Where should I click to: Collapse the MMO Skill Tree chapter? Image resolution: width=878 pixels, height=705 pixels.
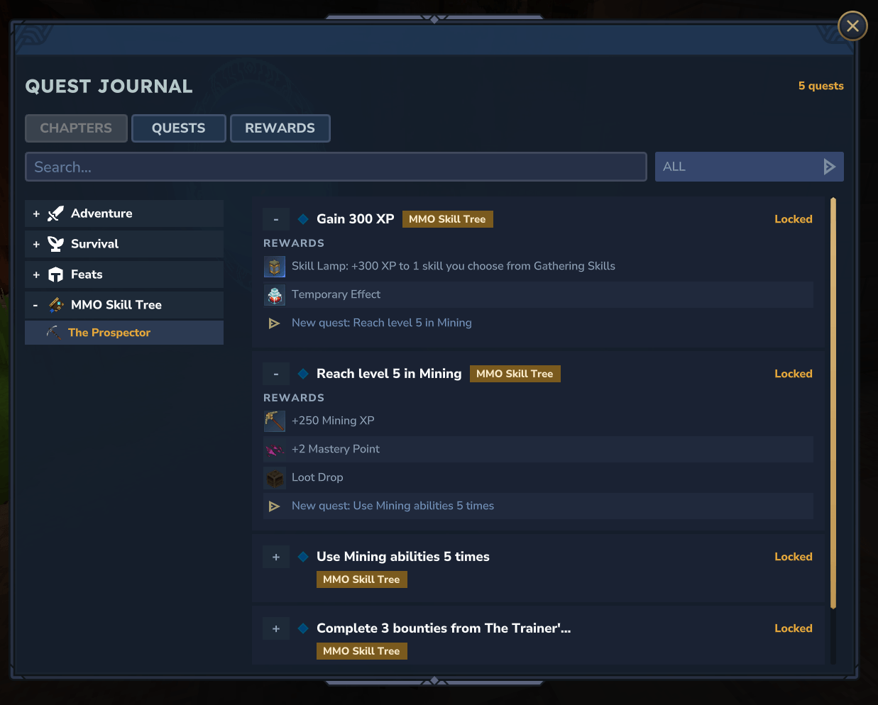[x=36, y=305]
